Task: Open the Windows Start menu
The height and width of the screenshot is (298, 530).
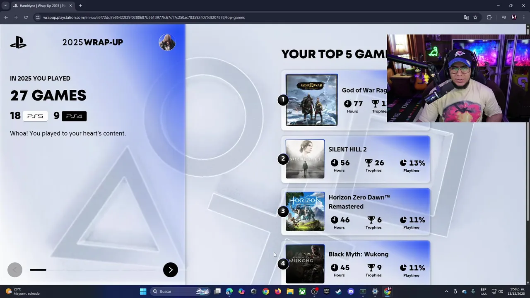Action: 143,291
